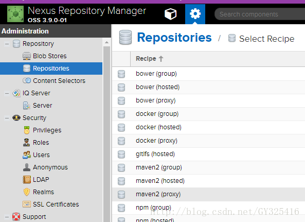Click the Anonymous silhouette icon
The image size is (305, 222).
coord(27,167)
